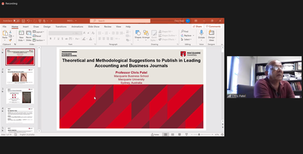Click the Share button
303x154 pixels.
198,26
